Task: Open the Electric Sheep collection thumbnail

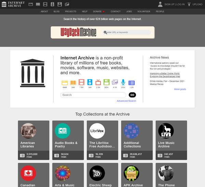Action: [97, 173]
